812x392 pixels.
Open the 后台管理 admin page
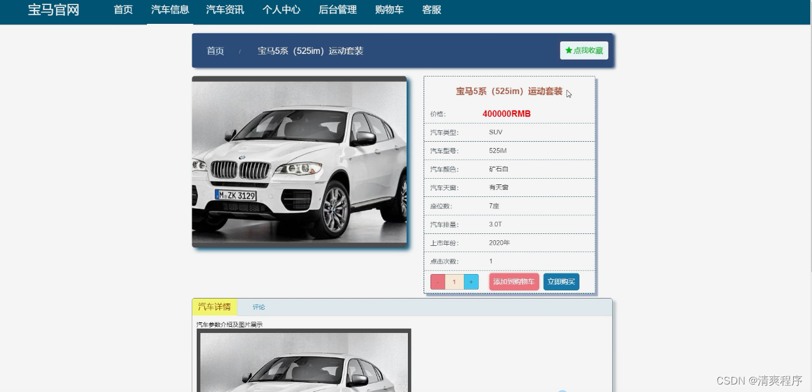pyautogui.click(x=337, y=10)
